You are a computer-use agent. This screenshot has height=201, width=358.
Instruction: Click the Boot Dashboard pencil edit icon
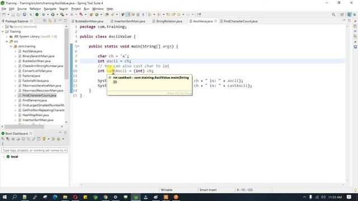point(34,139)
